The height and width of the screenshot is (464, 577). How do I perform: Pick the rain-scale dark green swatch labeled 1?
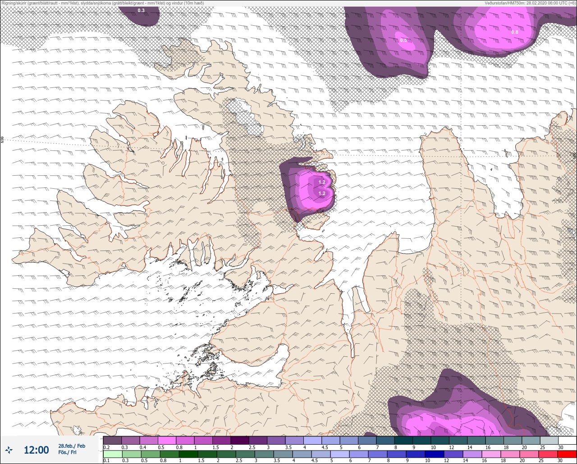coord(188,454)
